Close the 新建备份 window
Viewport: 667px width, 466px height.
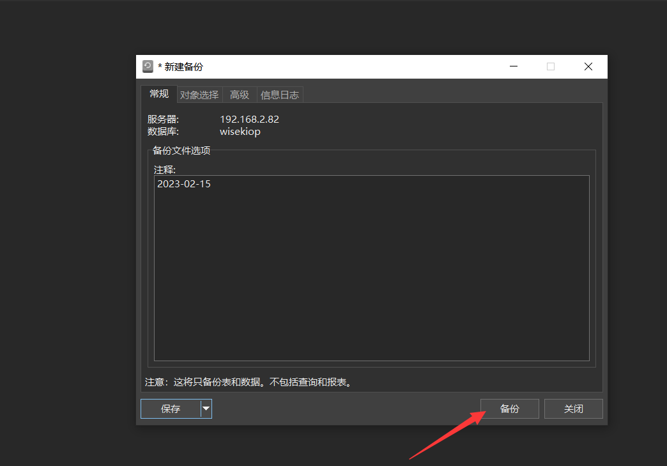pyautogui.click(x=588, y=66)
